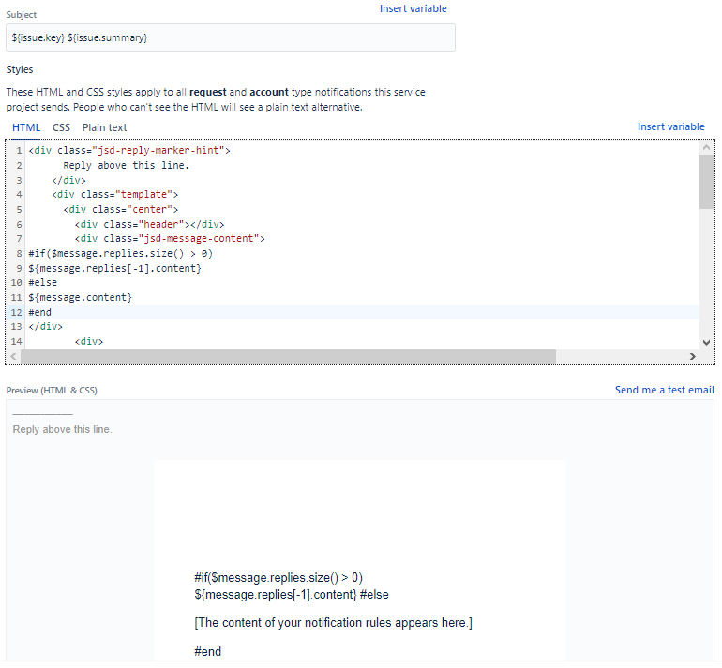Click line number 3 in gutter
The image size is (722, 668).
[x=19, y=180]
